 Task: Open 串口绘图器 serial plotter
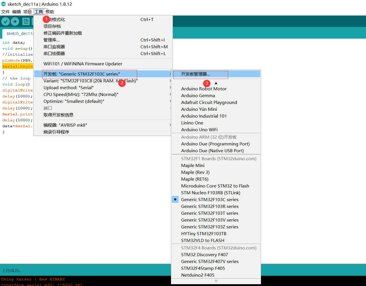(103, 53)
